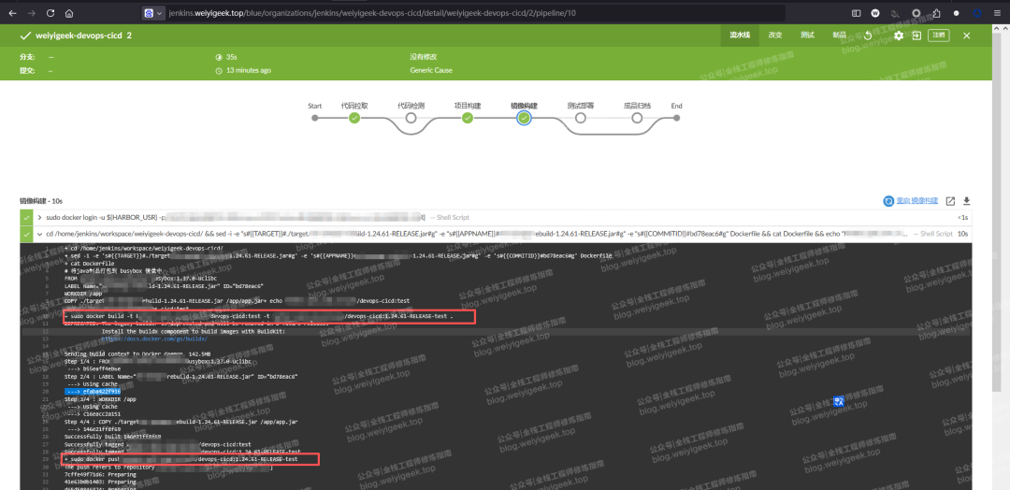Switch to the 制品 tab
Viewport: 1010px width, 490px height.
839,36
